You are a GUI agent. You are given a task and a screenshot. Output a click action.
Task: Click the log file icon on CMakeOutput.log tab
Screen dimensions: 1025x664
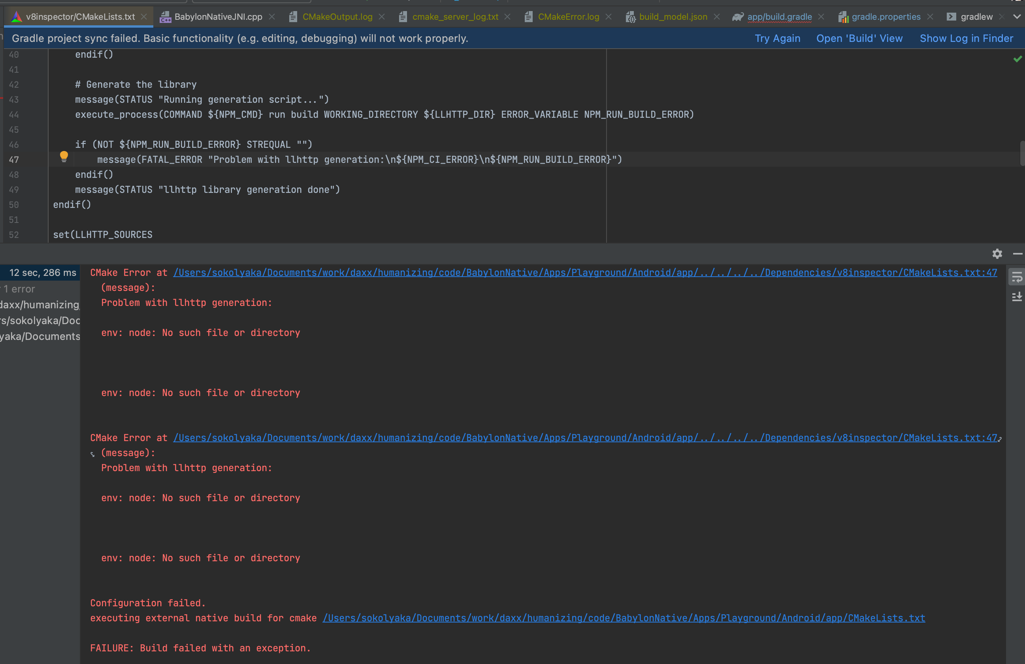(294, 17)
